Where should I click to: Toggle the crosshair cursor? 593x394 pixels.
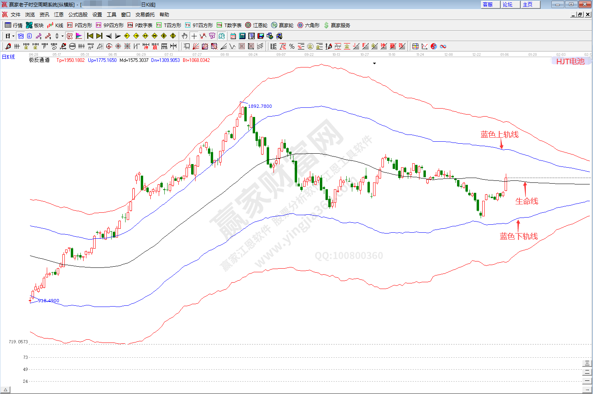[194, 36]
